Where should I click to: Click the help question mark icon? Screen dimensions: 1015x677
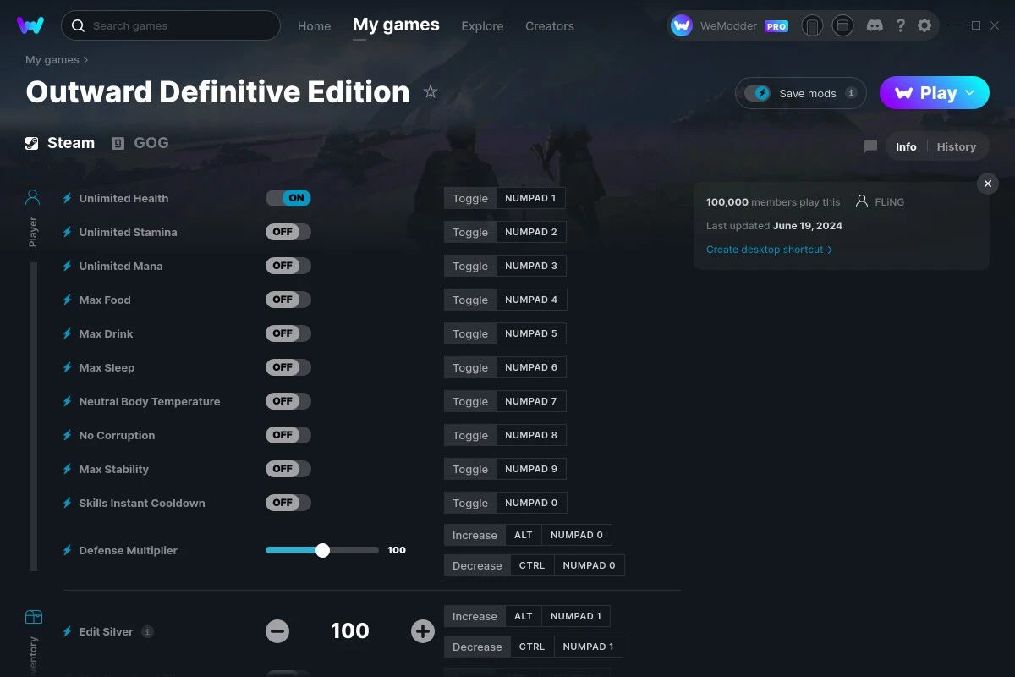tap(900, 25)
